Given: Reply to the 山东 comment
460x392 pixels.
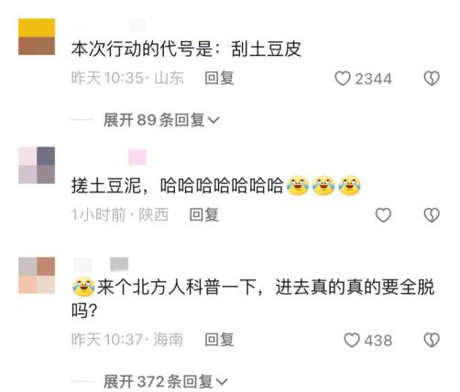Looking at the screenshot, I should point(219,78).
